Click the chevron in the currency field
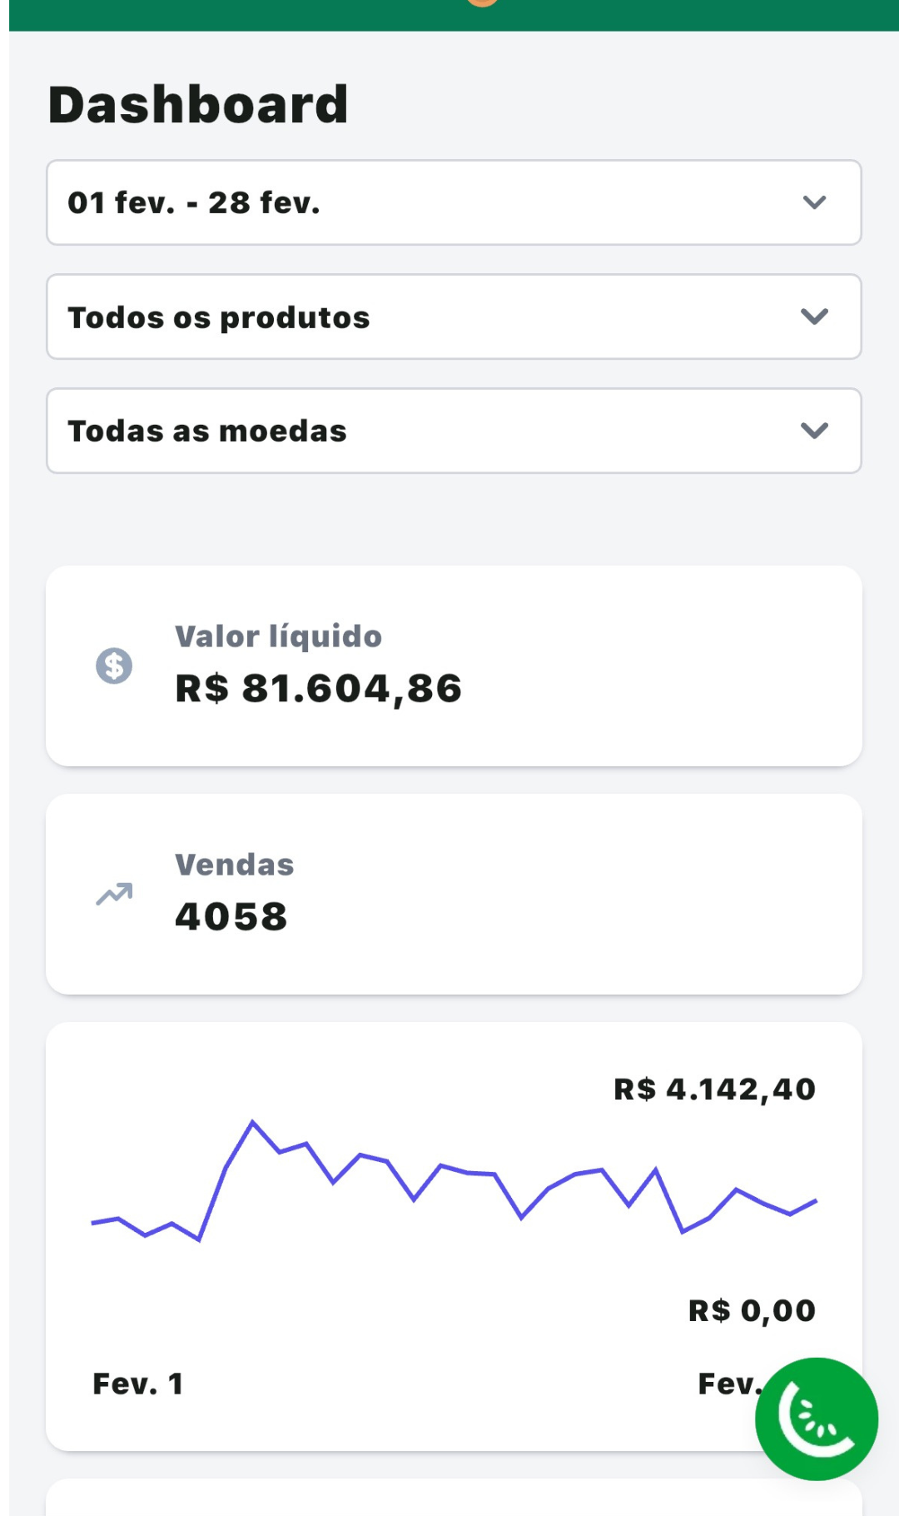 814,431
